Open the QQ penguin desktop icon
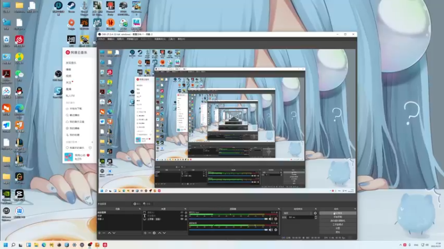This screenshot has width=444, height=249. (x=19, y=92)
